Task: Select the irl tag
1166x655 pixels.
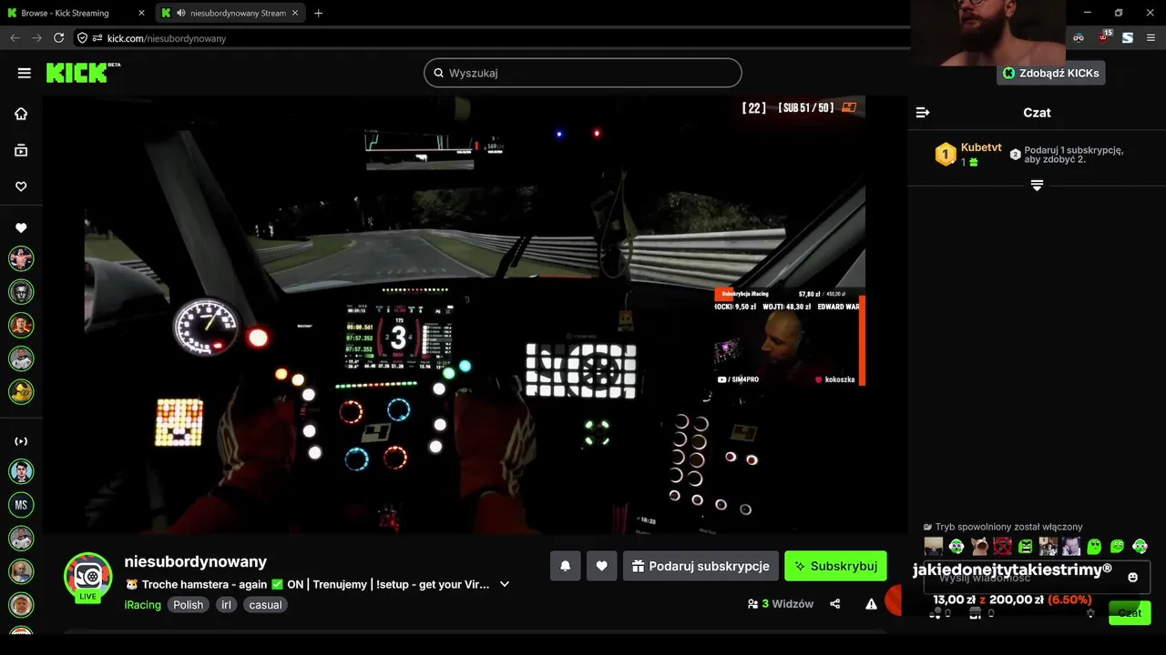Action: point(226,605)
